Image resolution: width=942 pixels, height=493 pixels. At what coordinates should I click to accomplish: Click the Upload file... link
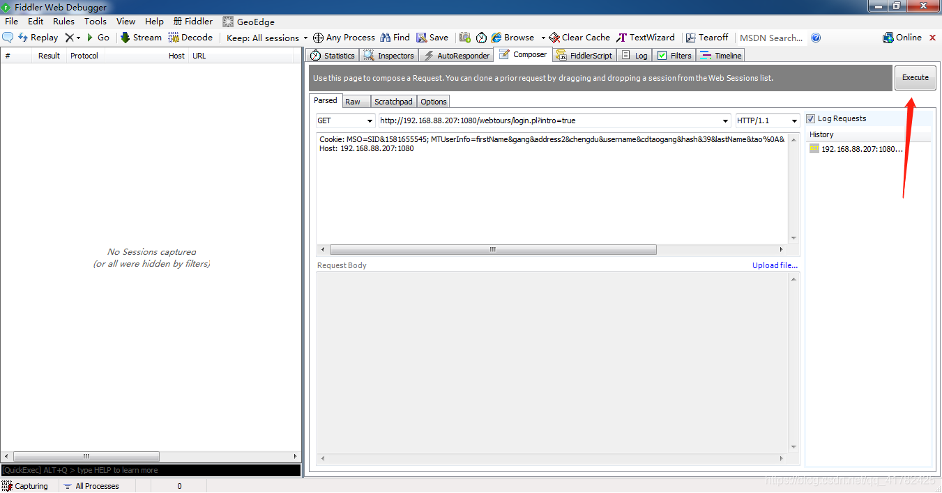coord(775,265)
